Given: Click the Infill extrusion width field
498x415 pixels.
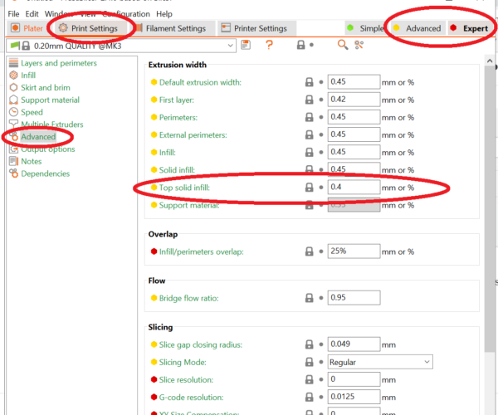Looking at the screenshot, I should (x=354, y=152).
